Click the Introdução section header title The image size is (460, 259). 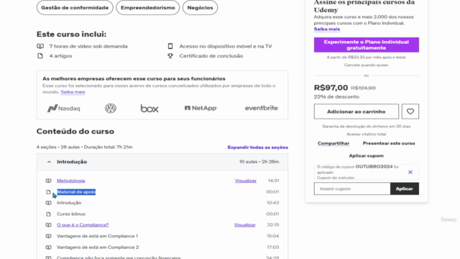[72, 162]
